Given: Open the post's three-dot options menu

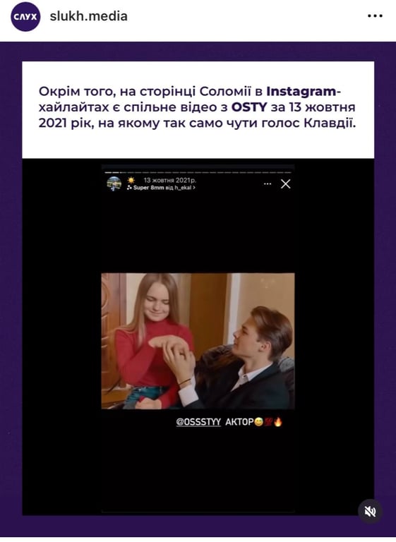Looking at the screenshot, I should [375, 16].
